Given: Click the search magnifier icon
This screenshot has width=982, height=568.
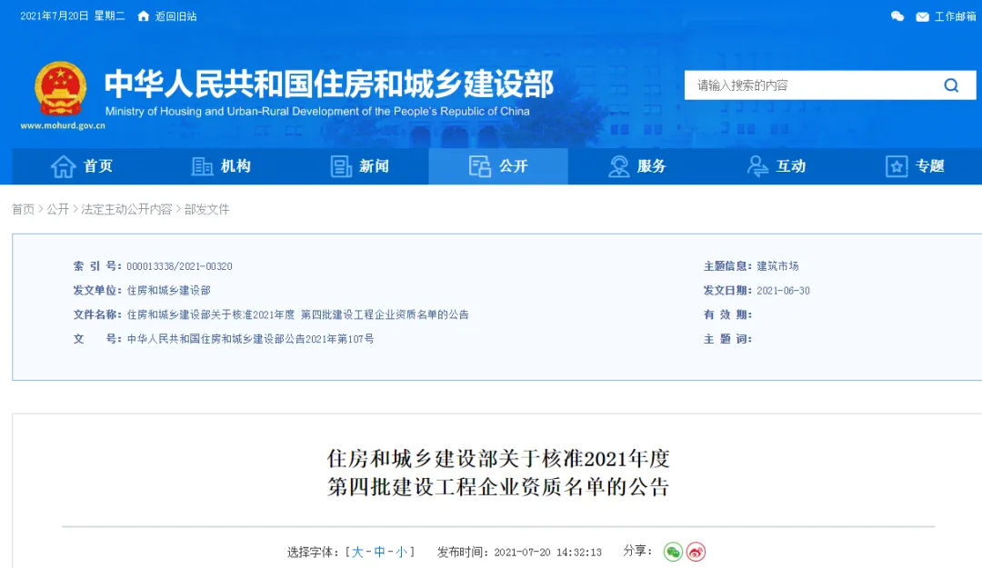Looking at the screenshot, I should click(x=951, y=85).
